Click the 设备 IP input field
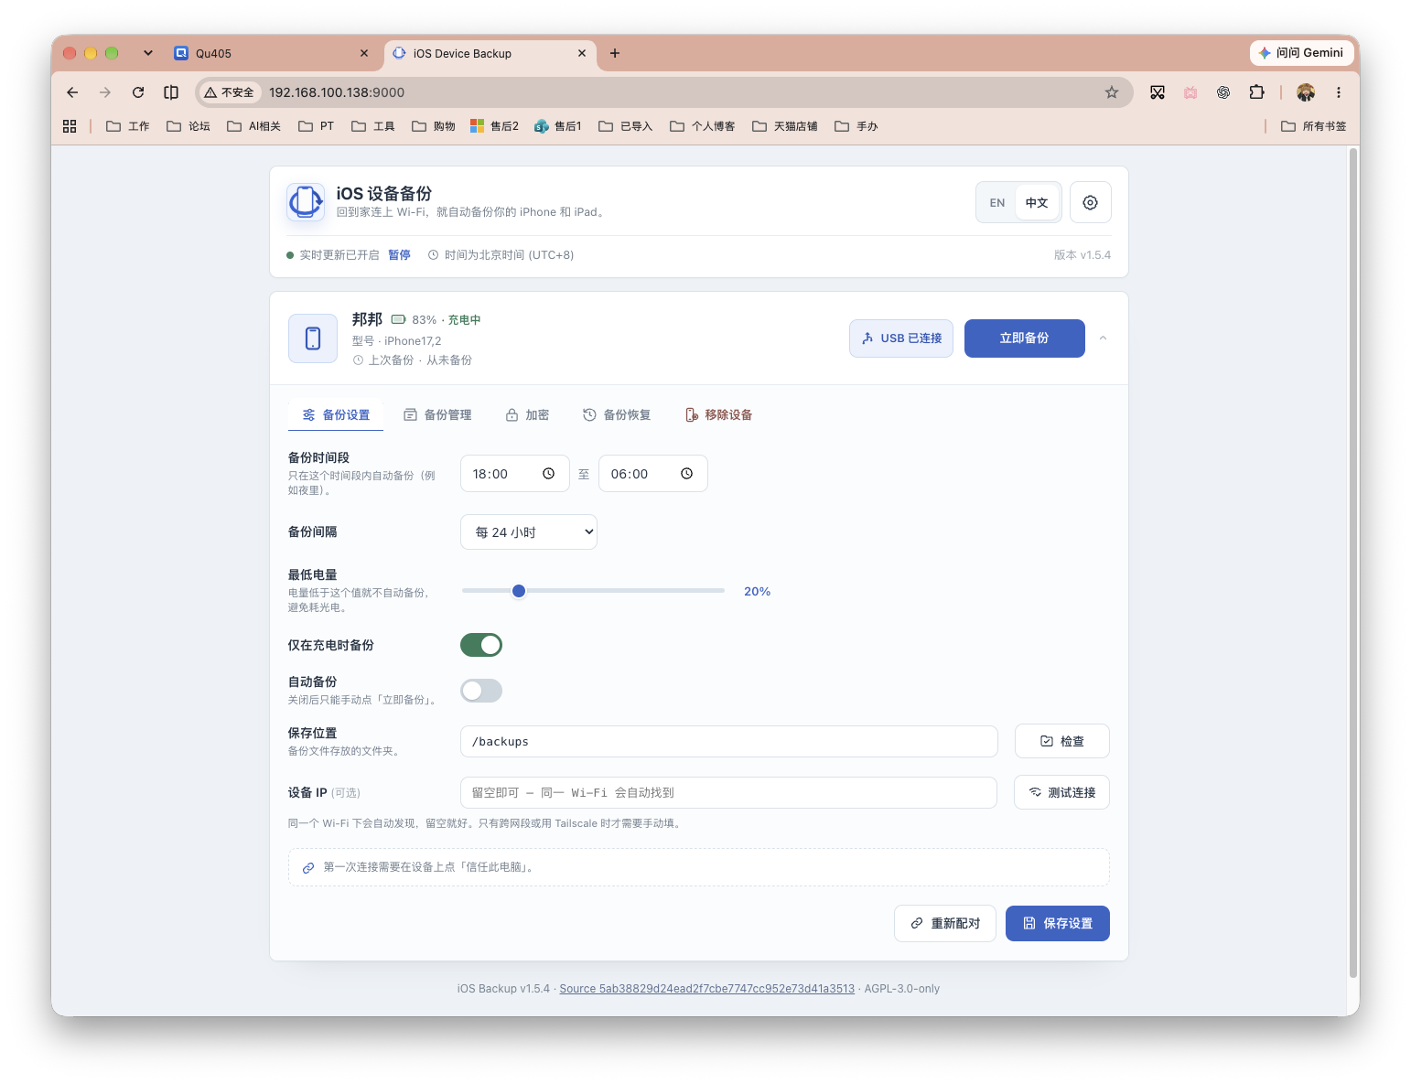 point(728,793)
